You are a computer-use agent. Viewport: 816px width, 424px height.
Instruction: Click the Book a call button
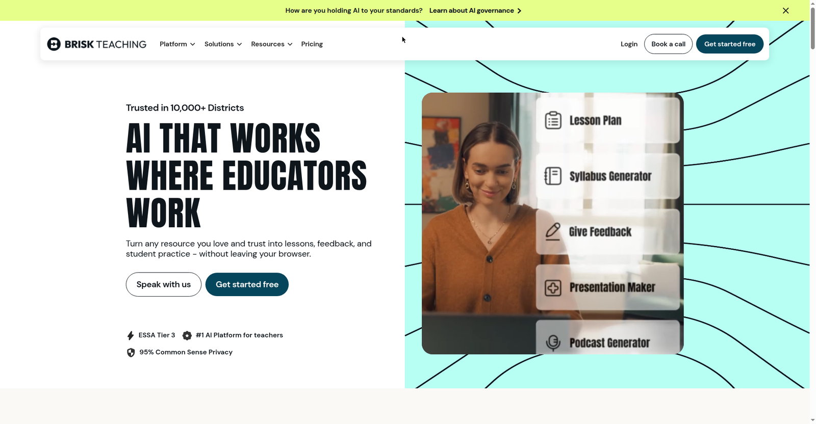click(x=668, y=44)
